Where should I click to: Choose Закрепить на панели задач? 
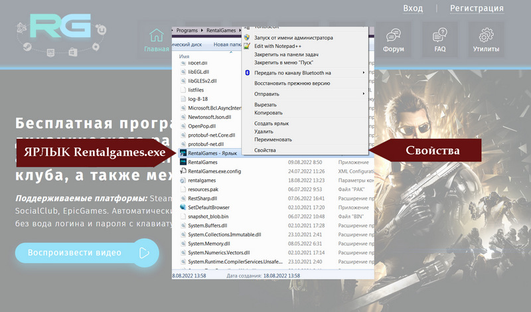[286, 54]
